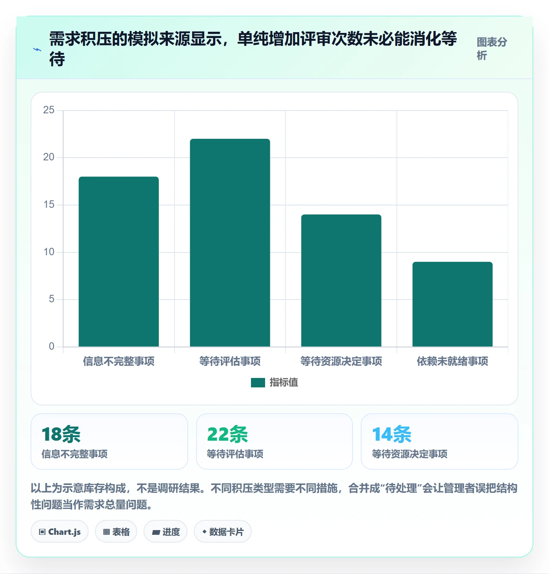Click the 等待资源决定事项 chart bar
This screenshot has width=549, height=574.
click(341, 280)
